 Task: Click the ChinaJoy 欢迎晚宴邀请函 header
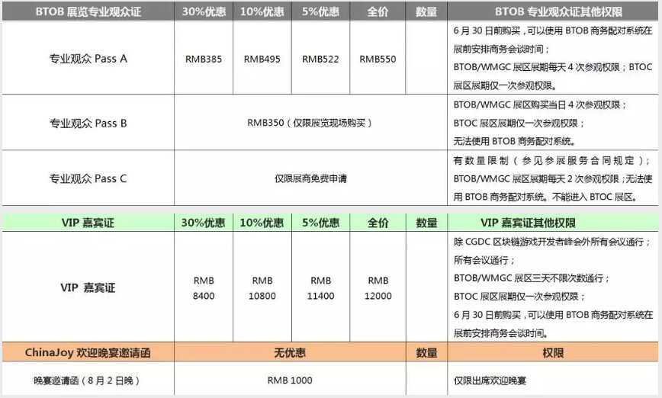tap(88, 352)
